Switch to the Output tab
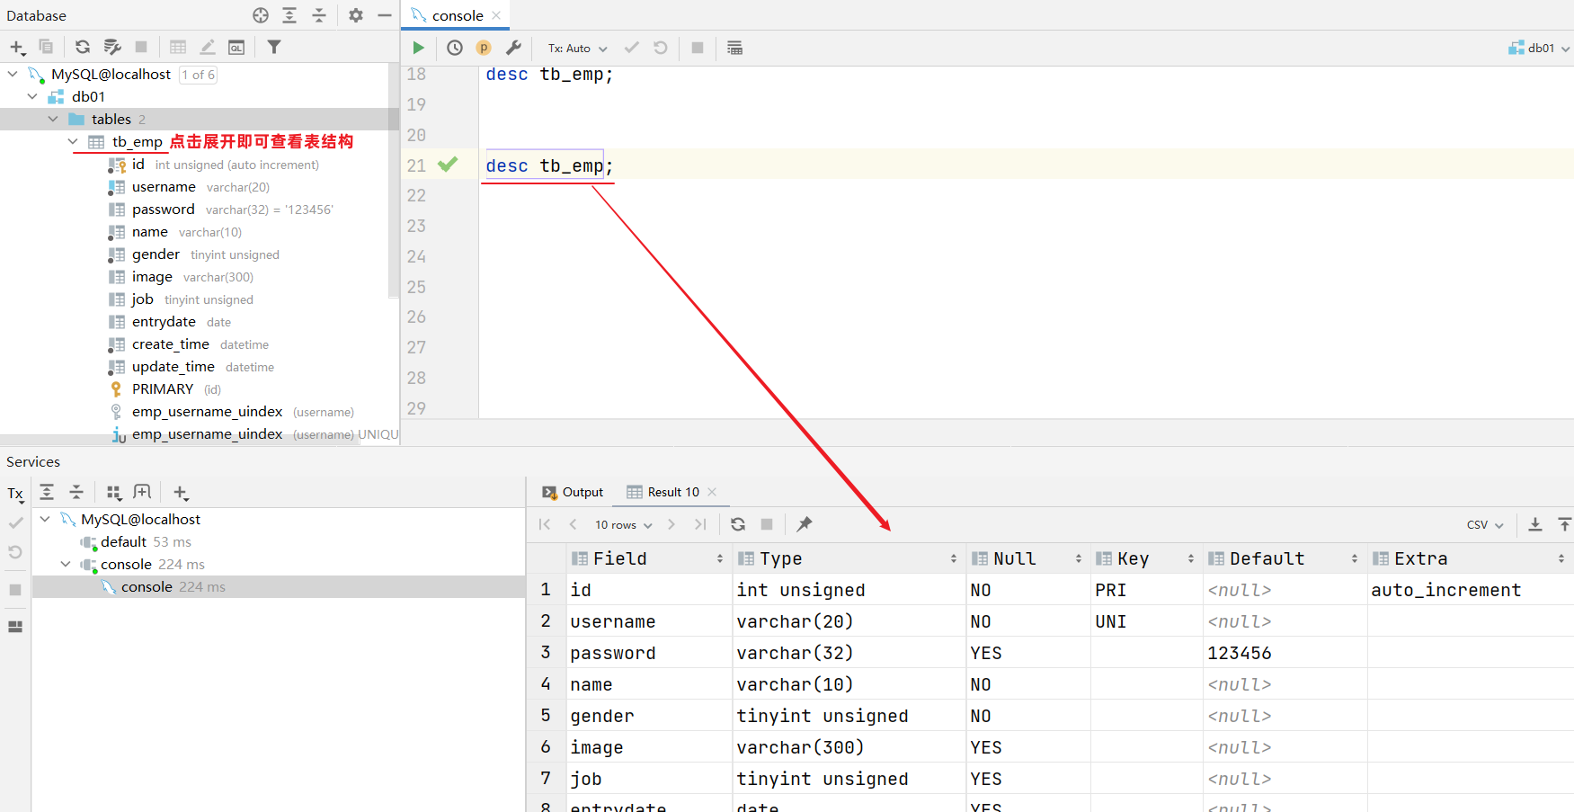 click(573, 492)
